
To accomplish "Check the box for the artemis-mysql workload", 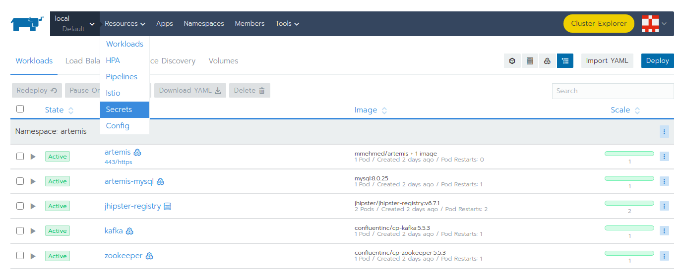I will [20, 181].
